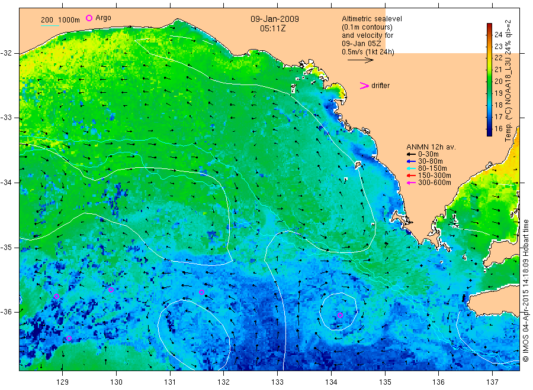This screenshot has width=533, height=390.
Task: Click the '(0.1m contours)' text
Action: coord(367,27)
